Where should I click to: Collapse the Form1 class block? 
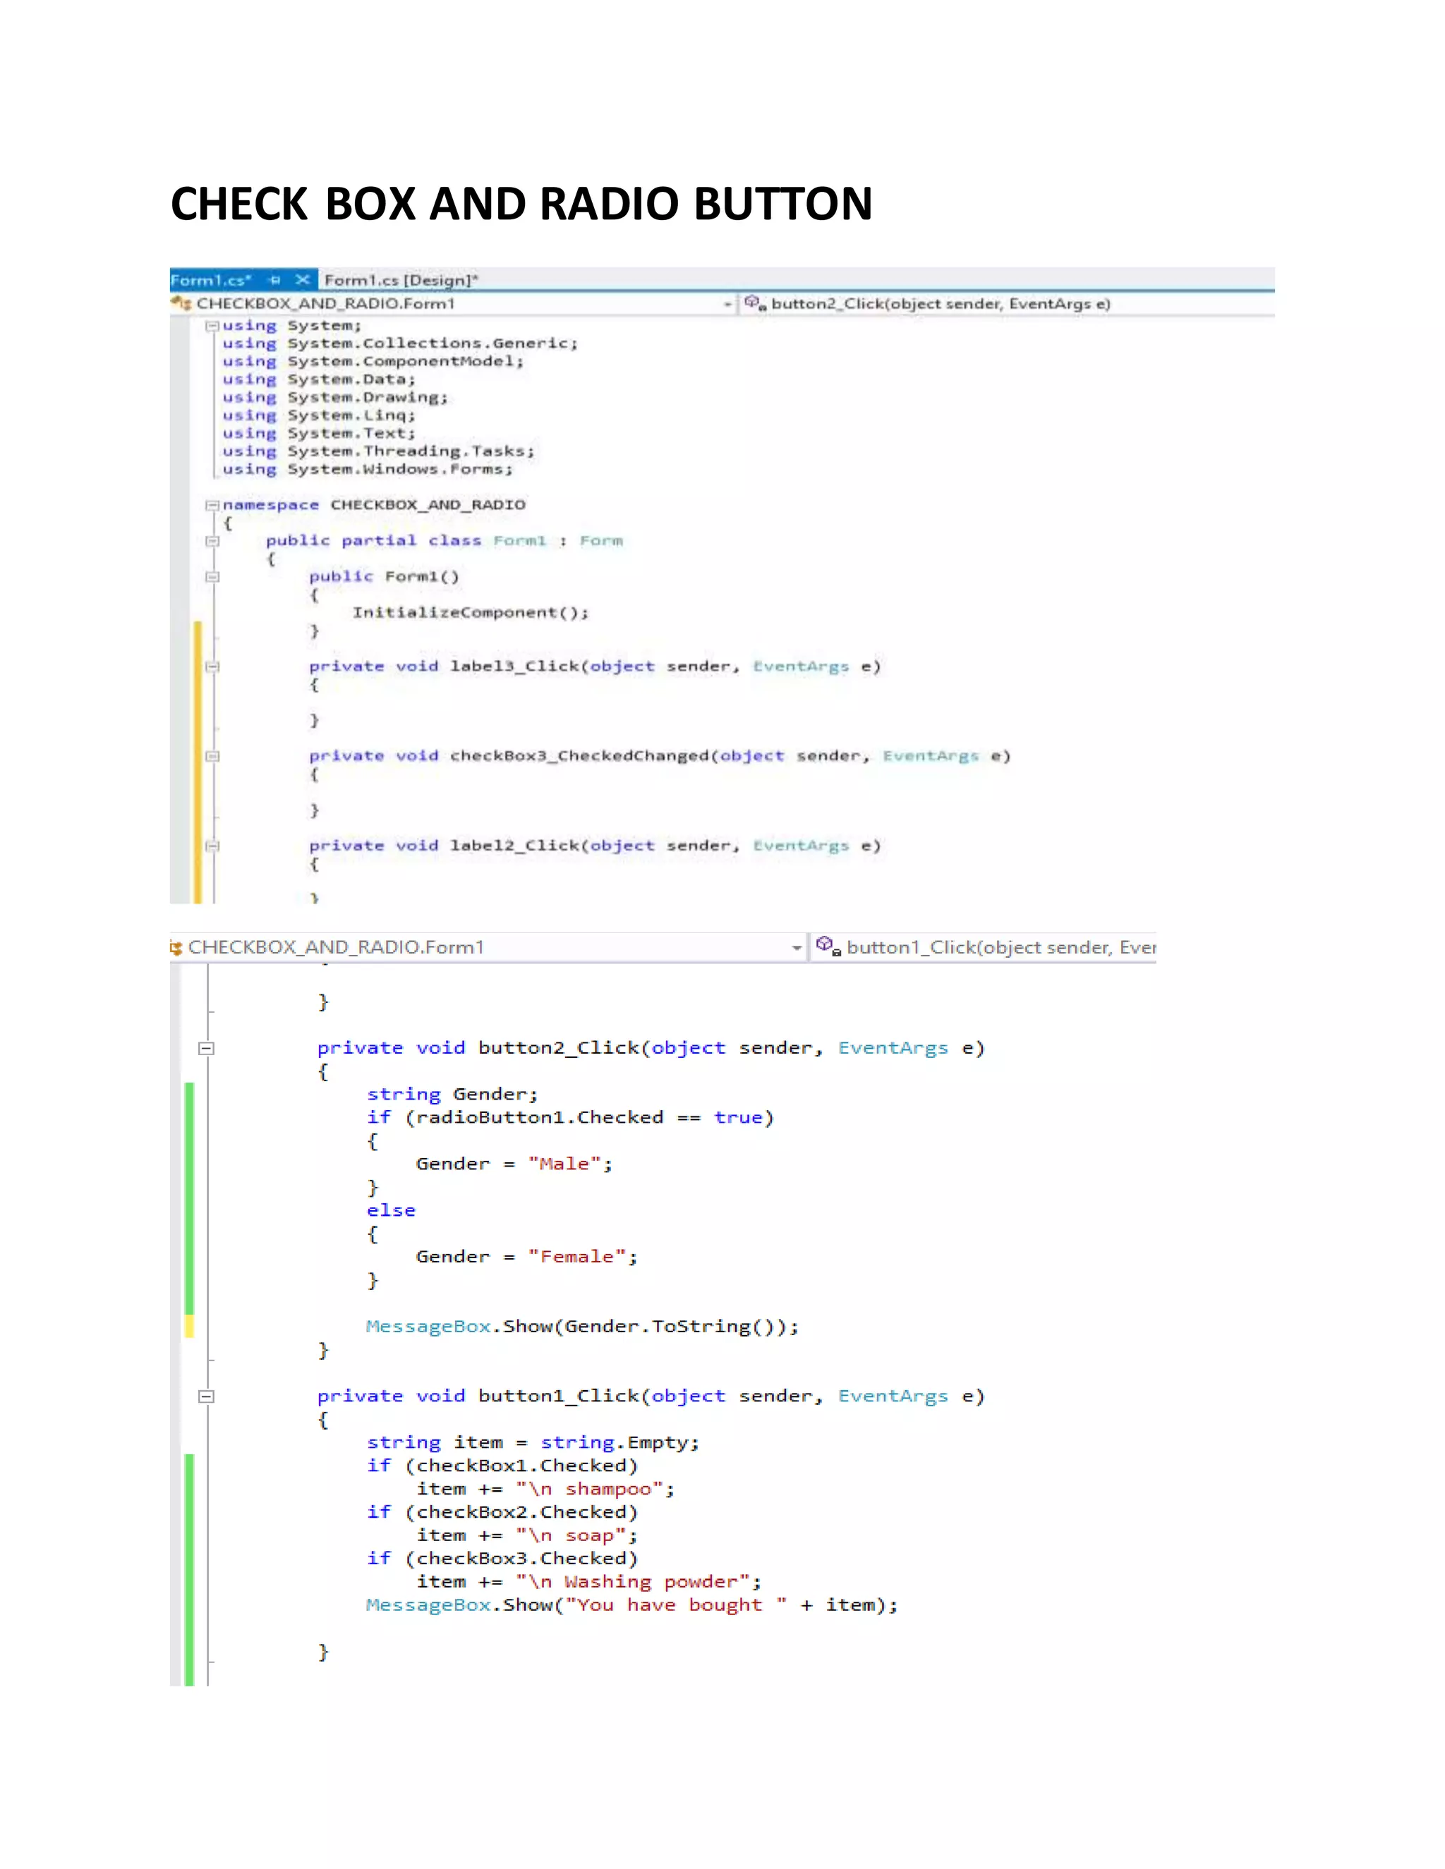tap(212, 541)
